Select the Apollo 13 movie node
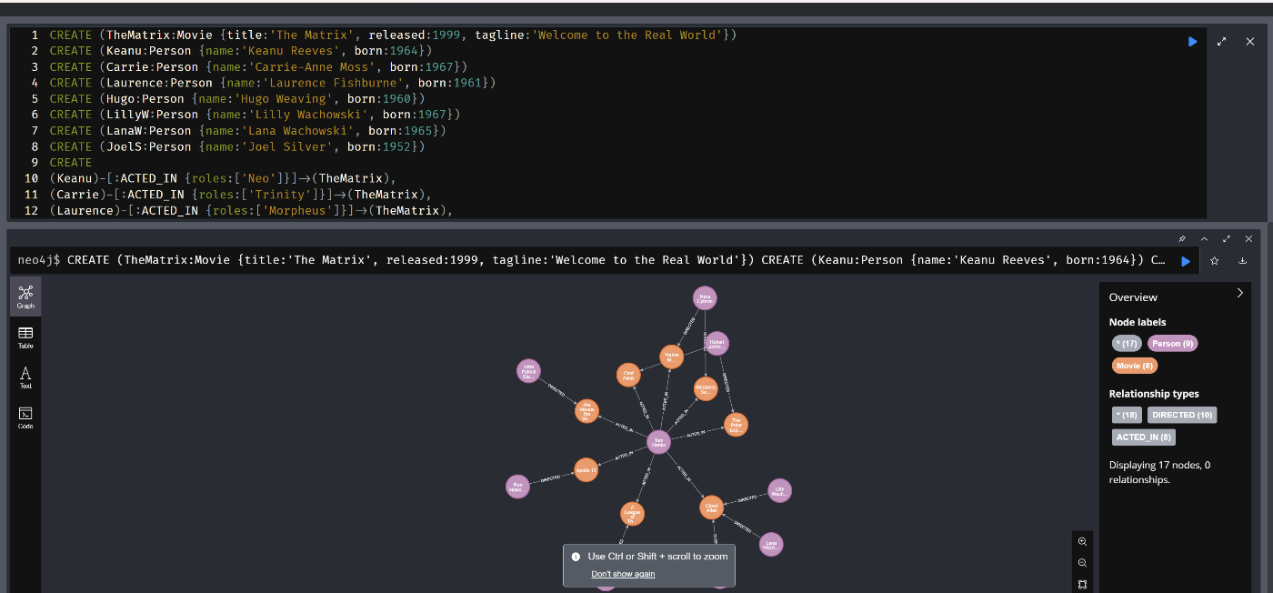 coord(586,470)
